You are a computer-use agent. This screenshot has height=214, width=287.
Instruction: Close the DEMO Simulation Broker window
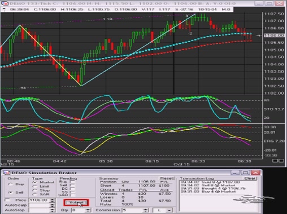coord(255,172)
